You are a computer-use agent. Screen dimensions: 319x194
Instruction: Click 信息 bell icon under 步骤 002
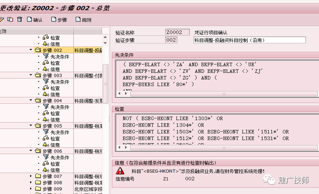[46, 69]
